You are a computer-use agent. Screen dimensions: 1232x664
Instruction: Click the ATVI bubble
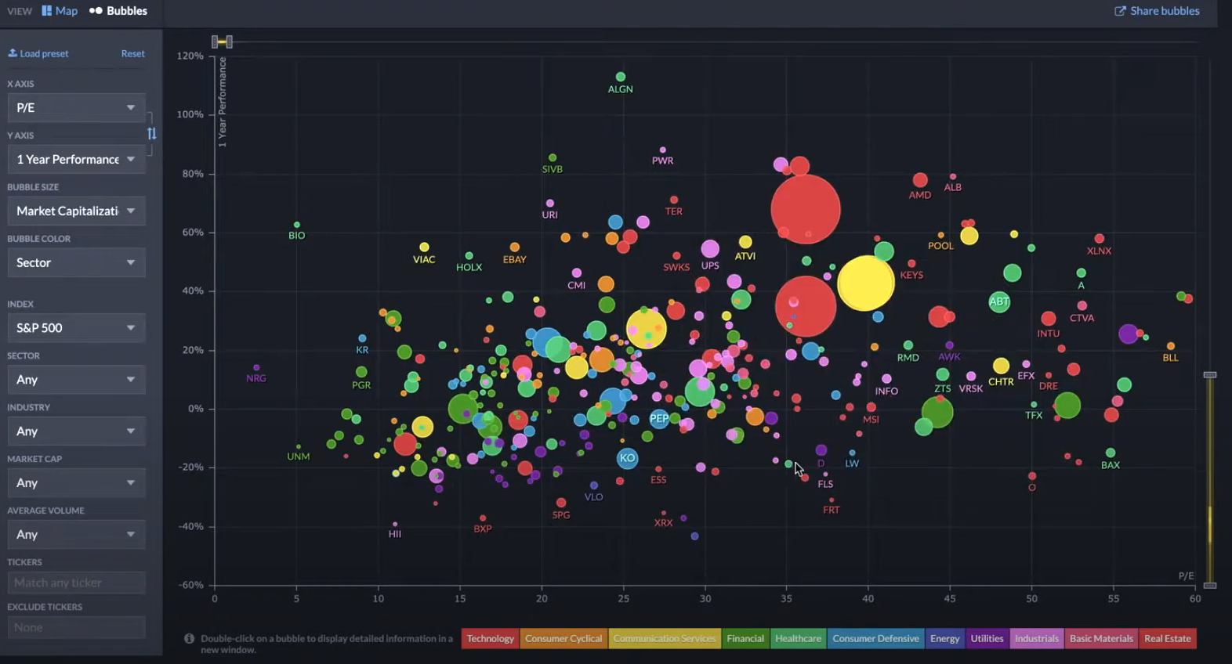[x=745, y=242]
